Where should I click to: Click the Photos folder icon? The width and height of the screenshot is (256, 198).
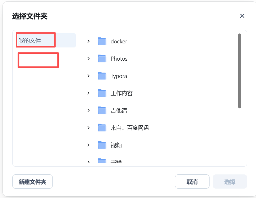102,58
